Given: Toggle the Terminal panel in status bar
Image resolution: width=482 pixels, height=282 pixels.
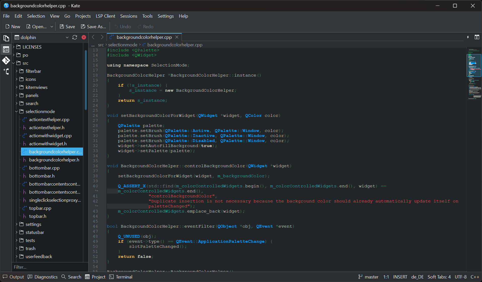Looking at the screenshot, I should 121,277.
